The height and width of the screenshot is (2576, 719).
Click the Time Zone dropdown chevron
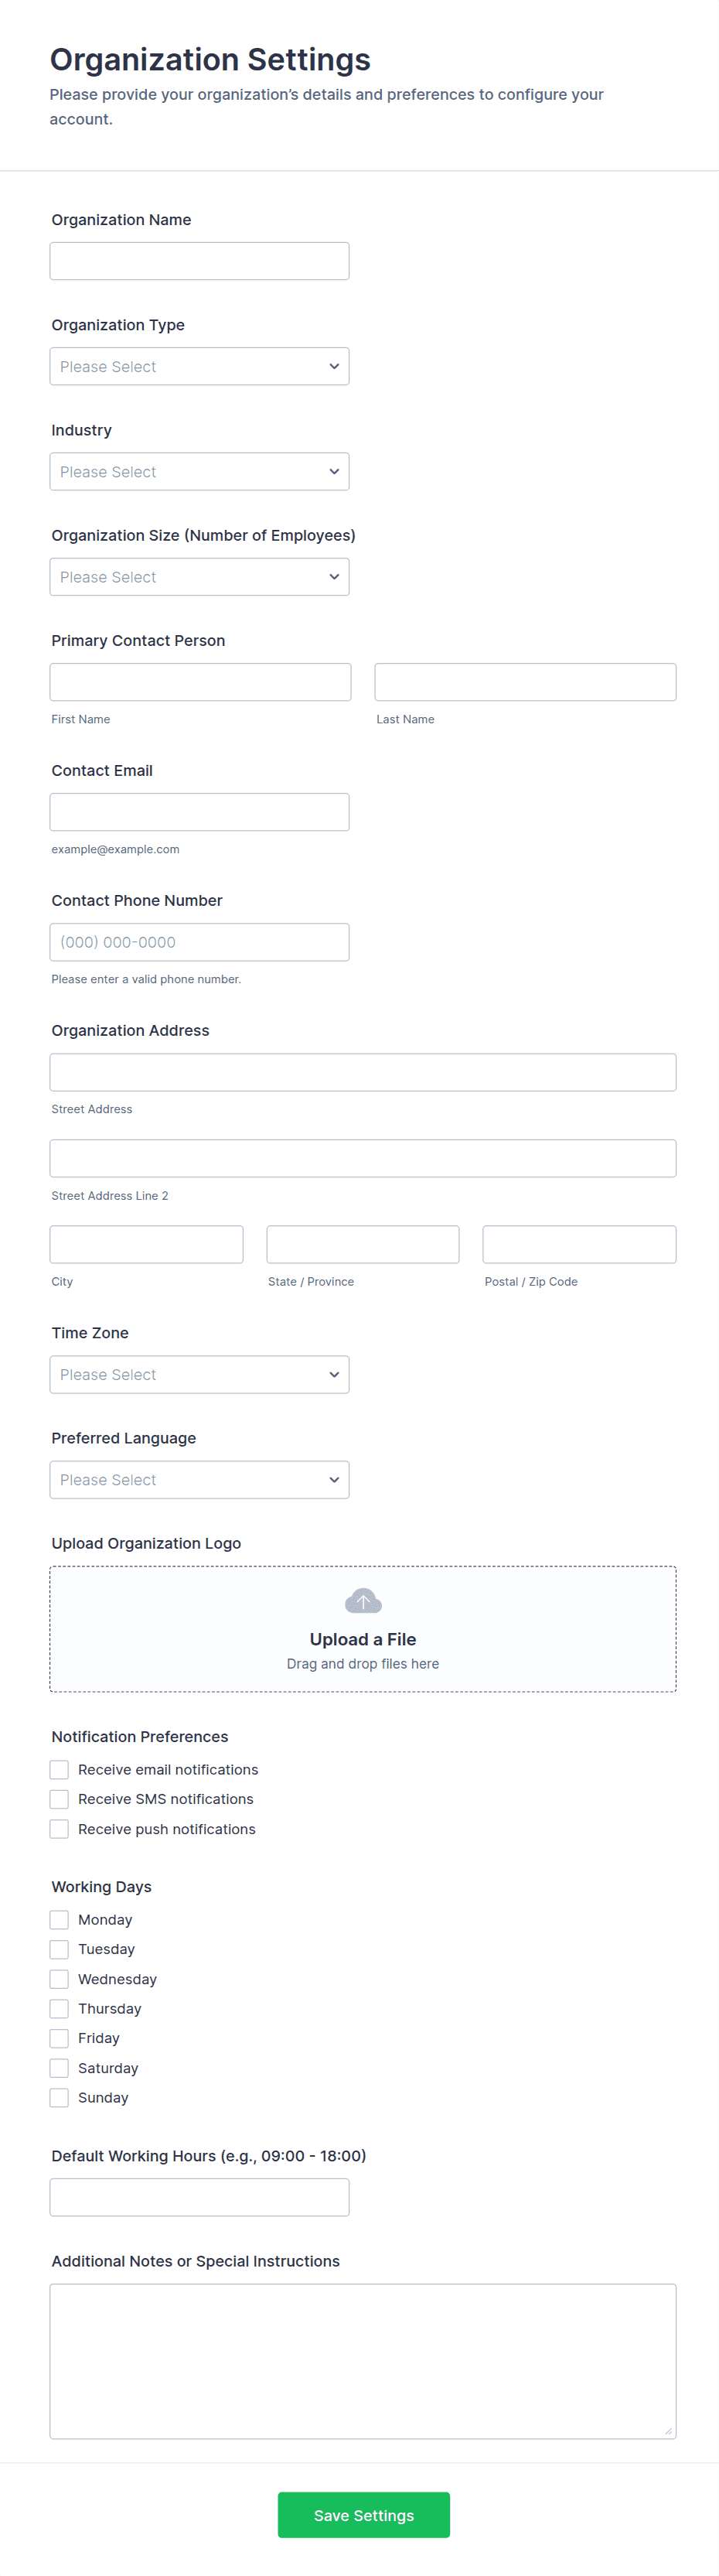point(334,1374)
